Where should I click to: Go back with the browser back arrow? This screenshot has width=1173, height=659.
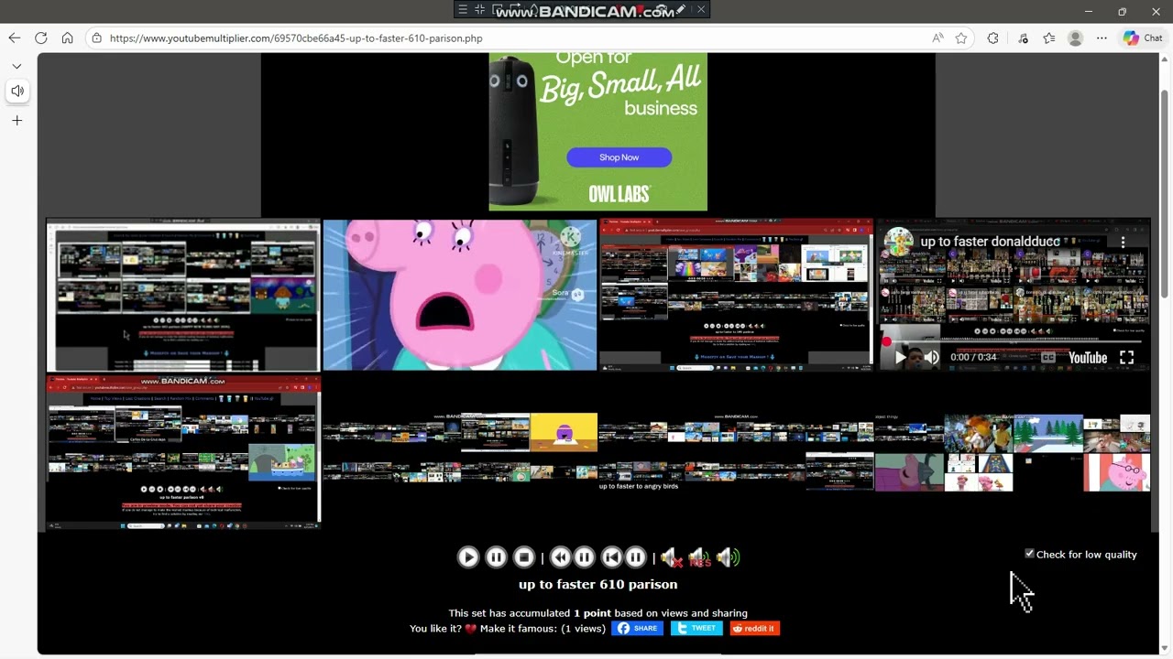(14, 38)
